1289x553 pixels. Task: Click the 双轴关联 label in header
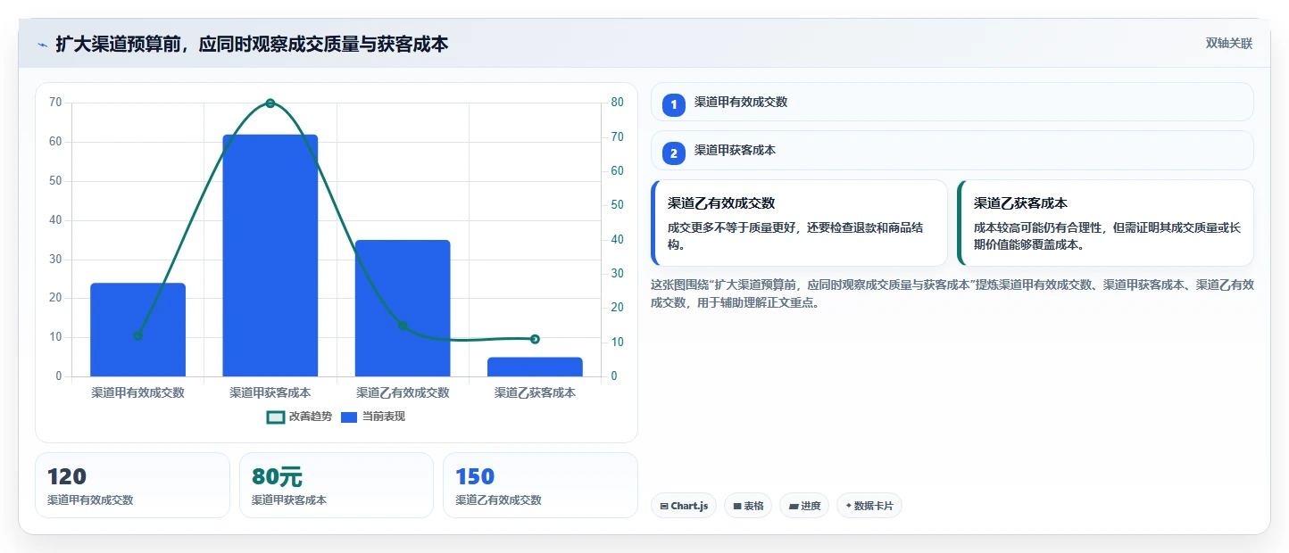point(1229,44)
